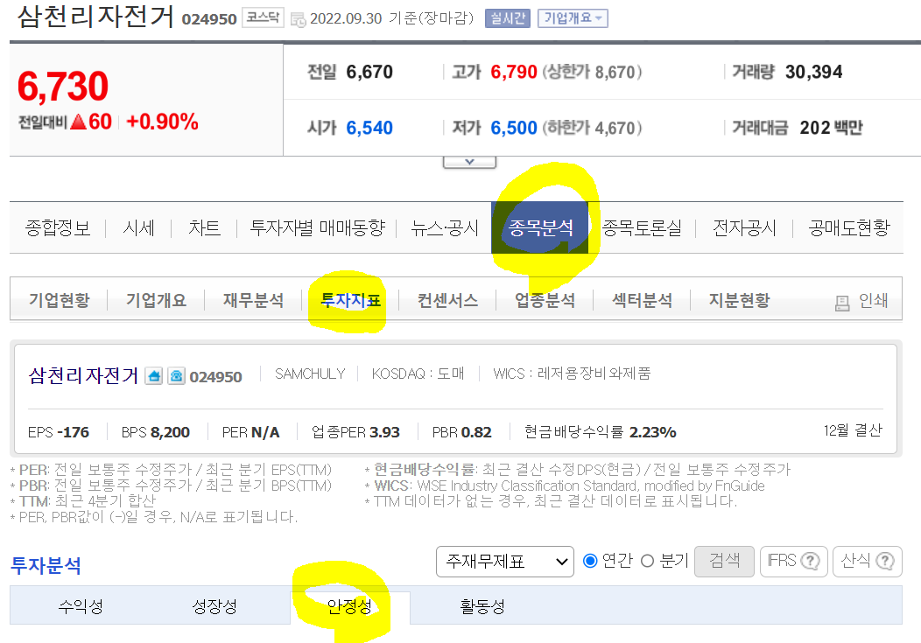Select the 수익성 tab
This screenshot has width=921, height=643.
point(81,606)
